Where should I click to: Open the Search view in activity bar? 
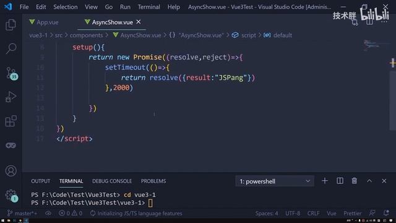(11, 48)
